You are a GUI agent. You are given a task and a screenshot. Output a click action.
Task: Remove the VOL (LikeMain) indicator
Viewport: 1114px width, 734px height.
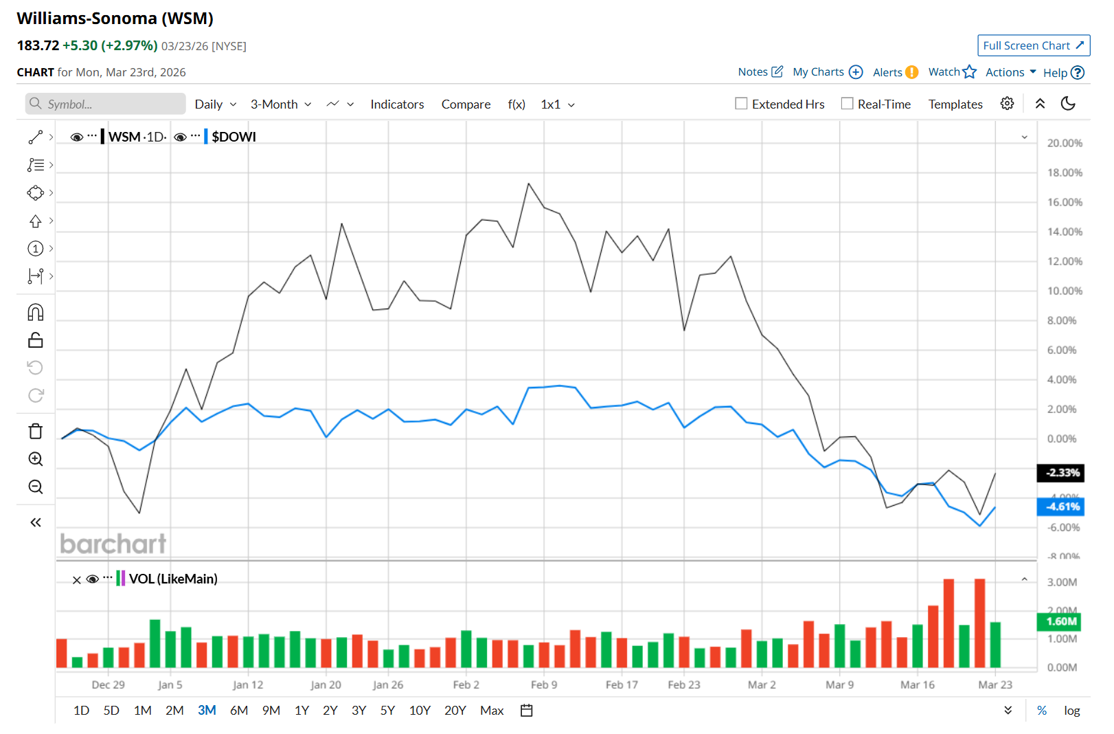[x=77, y=580]
